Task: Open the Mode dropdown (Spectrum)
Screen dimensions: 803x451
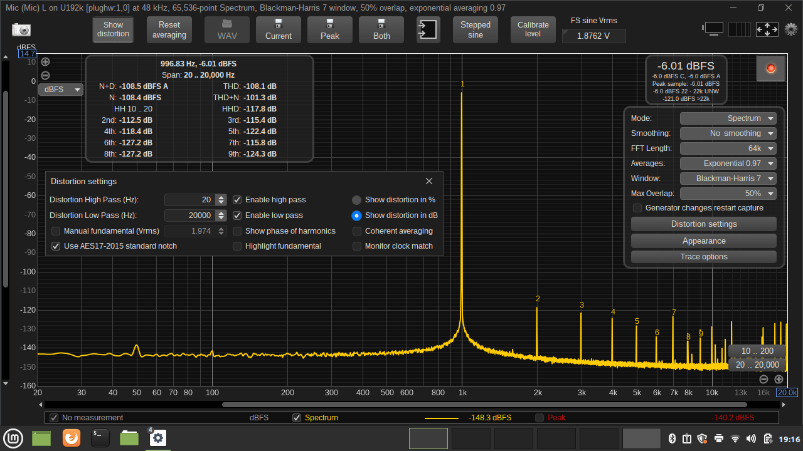Action: tap(728, 118)
